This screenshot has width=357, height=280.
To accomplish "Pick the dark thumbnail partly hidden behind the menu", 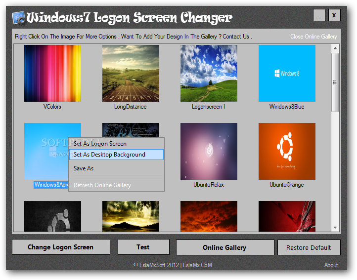I will pos(131,130).
